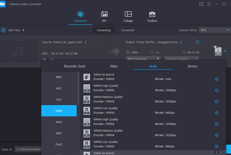Choose the WMA9 Medium Quality preset
231x155 pixels.
(108, 99)
